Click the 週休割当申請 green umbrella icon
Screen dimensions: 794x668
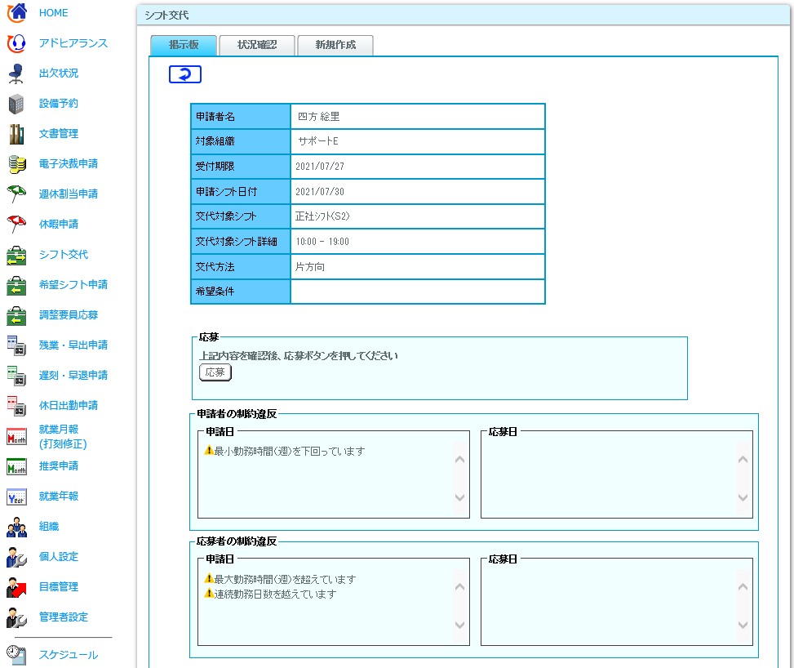point(16,194)
